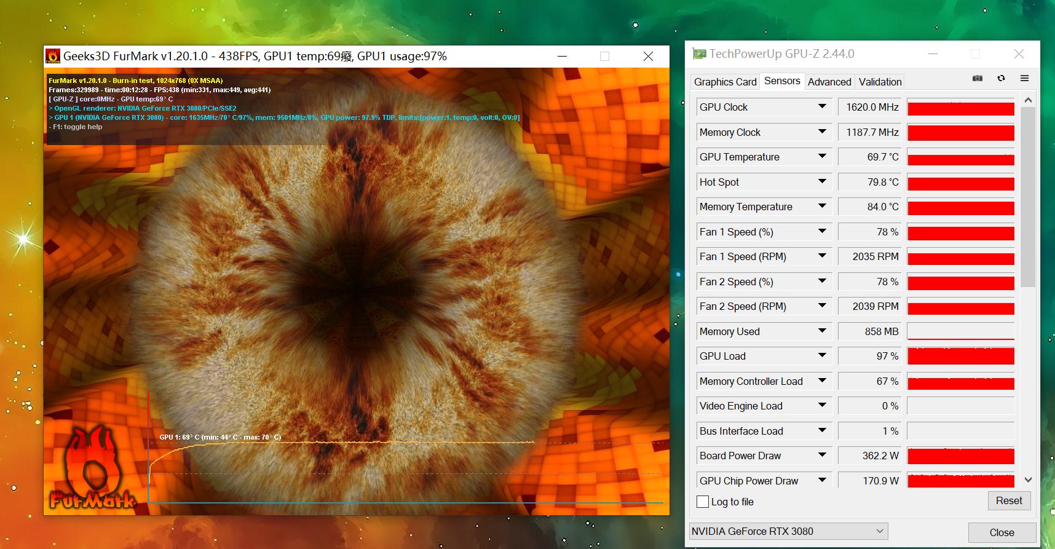The height and width of the screenshot is (549, 1055).
Task: Open the GPU-Z hamburger menu
Action: (x=1024, y=79)
